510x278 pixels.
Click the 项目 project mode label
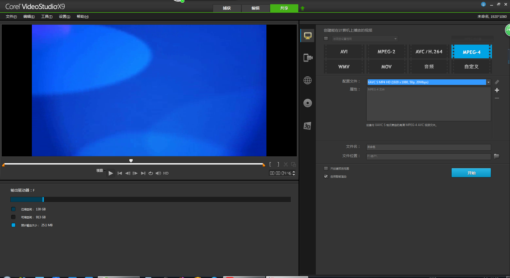(x=100, y=171)
